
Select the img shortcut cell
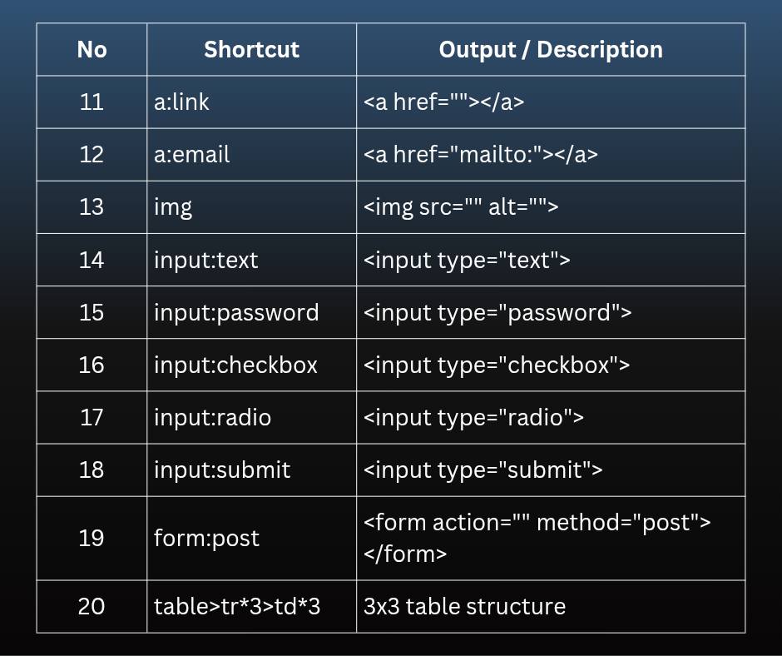click(x=251, y=207)
